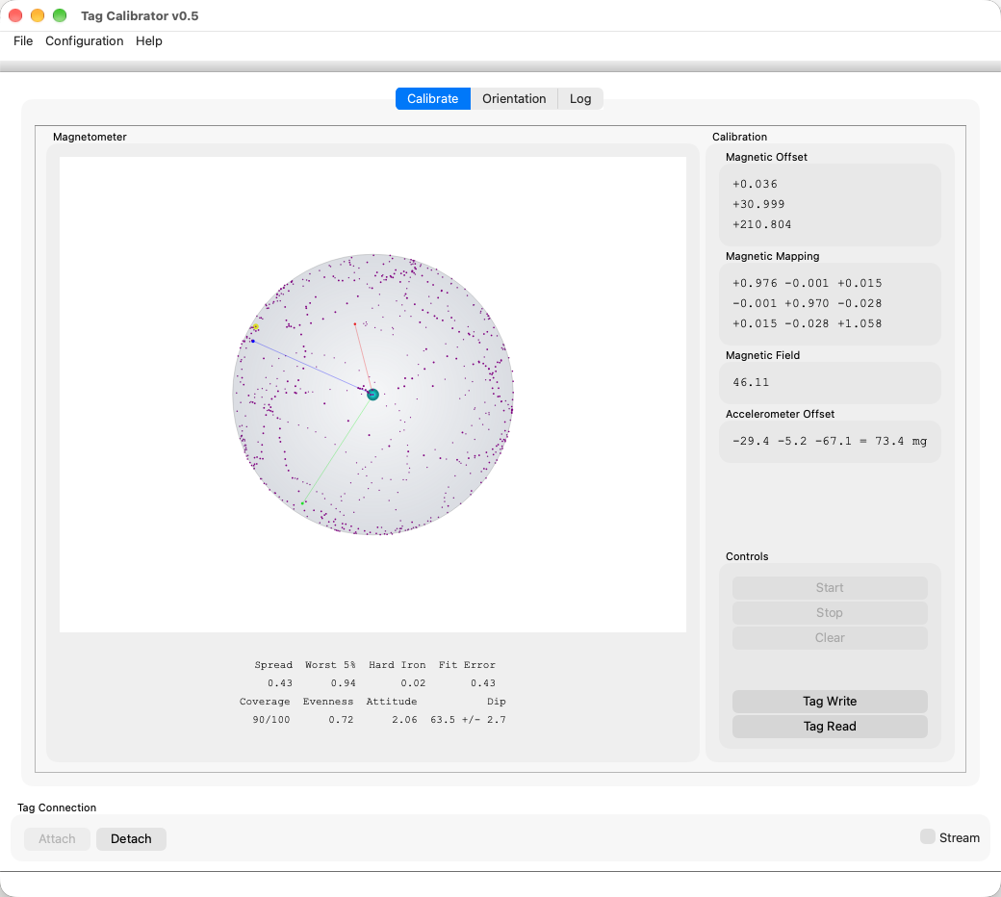The height and width of the screenshot is (897, 1001).
Task: Click the Tag Write button
Action: (830, 702)
